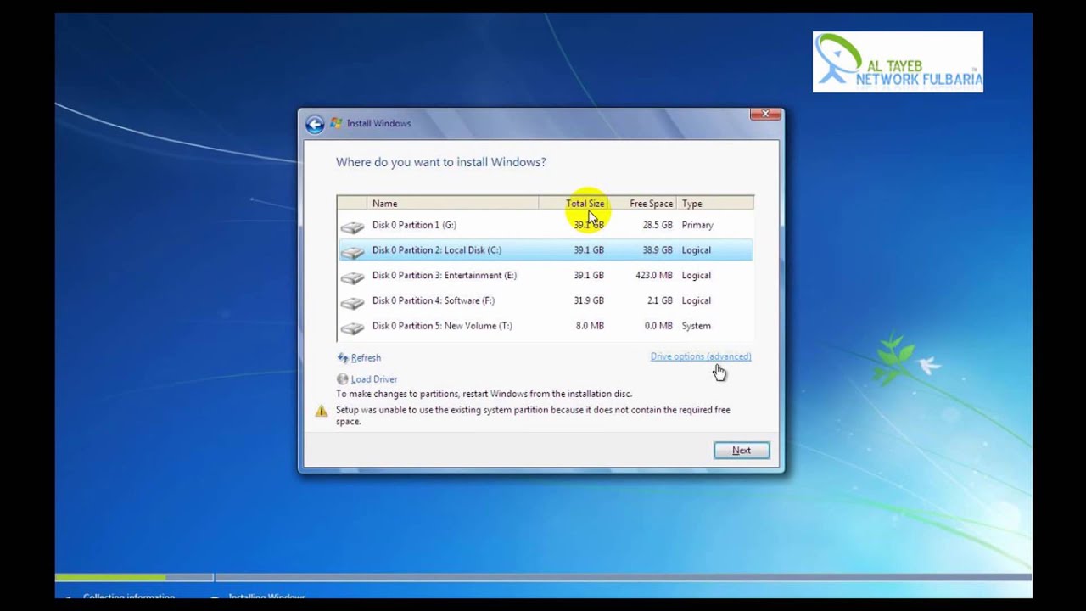Click the 8.0 MB total size value
Viewport: 1086px width, 611px height.
[x=590, y=326]
